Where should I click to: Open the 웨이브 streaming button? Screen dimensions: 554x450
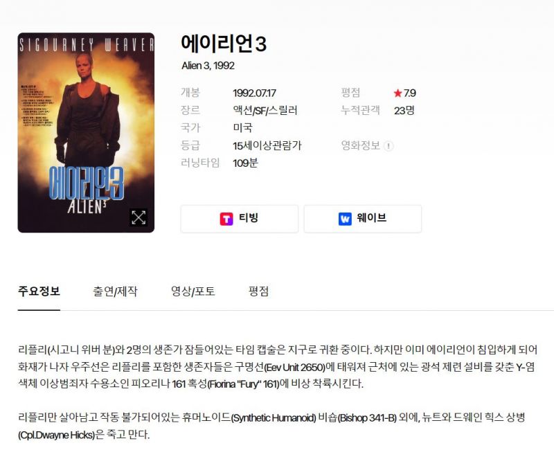point(362,219)
